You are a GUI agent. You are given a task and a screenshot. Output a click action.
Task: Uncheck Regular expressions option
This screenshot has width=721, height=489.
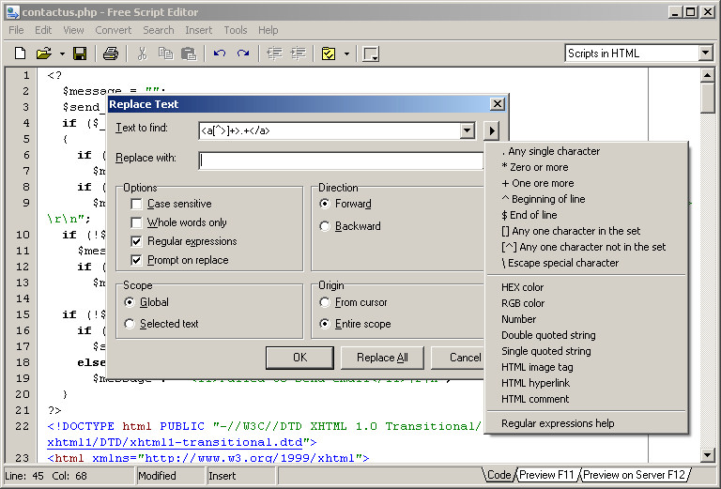(136, 241)
